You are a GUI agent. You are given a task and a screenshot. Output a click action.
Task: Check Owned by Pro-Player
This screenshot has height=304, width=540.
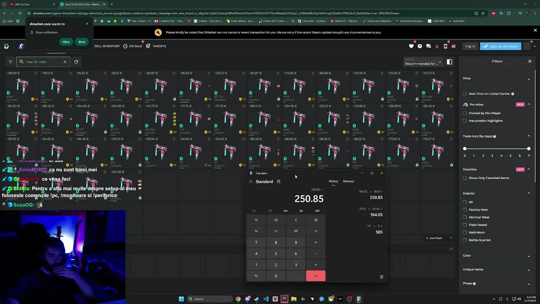click(465, 113)
